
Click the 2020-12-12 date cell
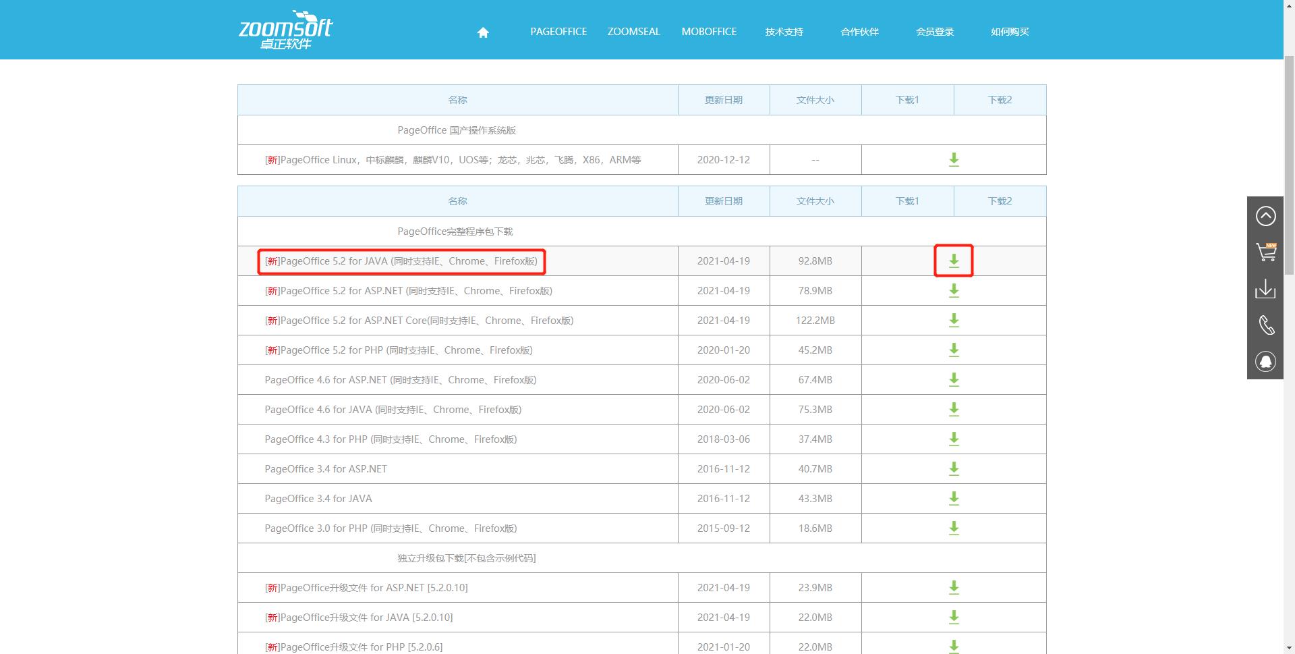pyautogui.click(x=724, y=160)
